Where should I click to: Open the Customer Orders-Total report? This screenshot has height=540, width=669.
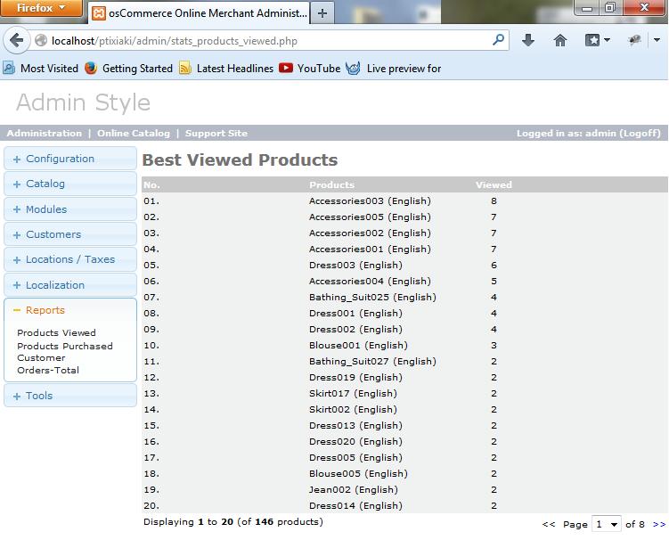coord(48,364)
